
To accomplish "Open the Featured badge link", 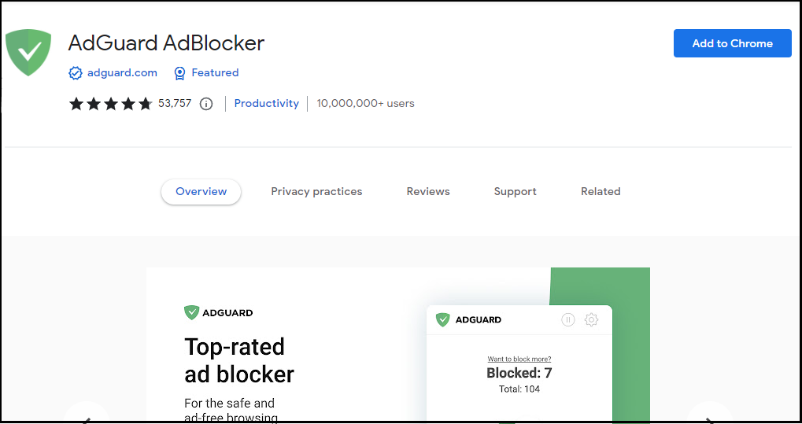I will click(x=215, y=72).
